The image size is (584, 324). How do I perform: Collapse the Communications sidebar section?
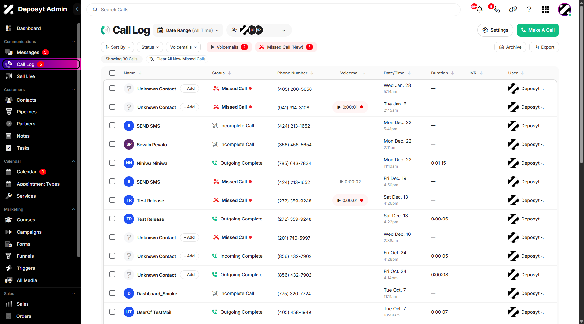(73, 42)
